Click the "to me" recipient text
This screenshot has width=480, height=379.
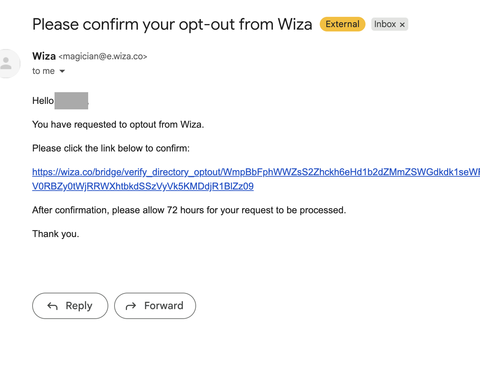44,71
